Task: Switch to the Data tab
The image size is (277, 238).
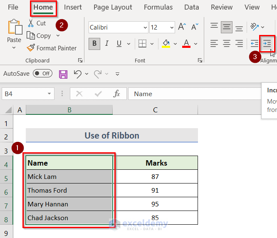Action: pos(191,7)
